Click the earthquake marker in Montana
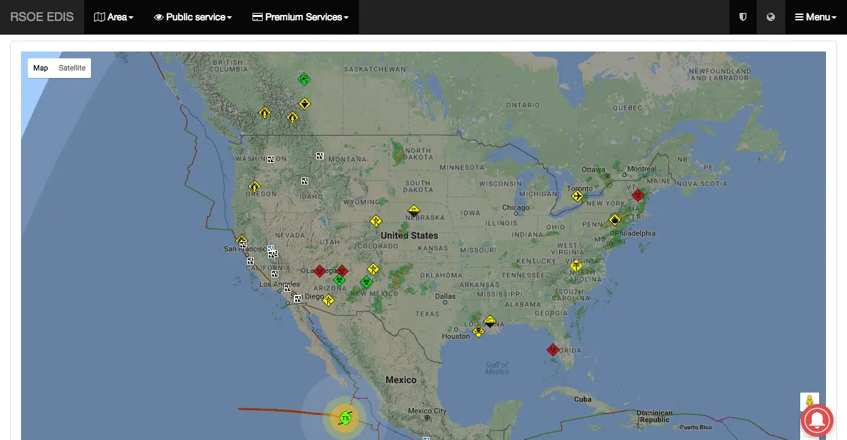Image resolution: width=847 pixels, height=440 pixels. (320, 156)
